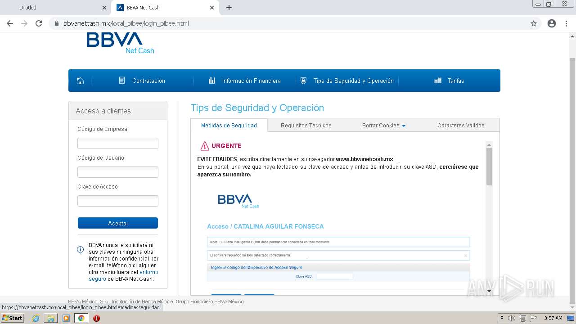Show hidden tray icons arrow
576x324 pixels.
click(x=502, y=318)
